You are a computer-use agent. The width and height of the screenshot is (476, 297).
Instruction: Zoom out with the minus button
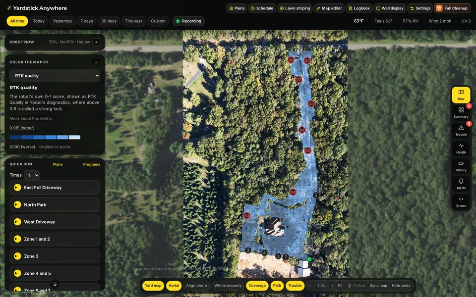(310, 286)
